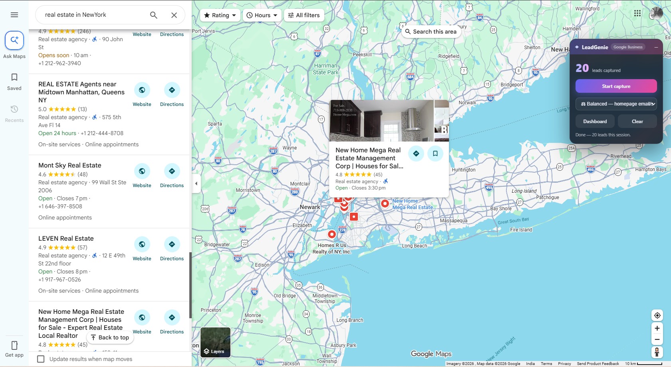Viewport: 671px width, 367px height.
Task: Click Start capture in LeadGenie
Action: pyautogui.click(x=616, y=86)
